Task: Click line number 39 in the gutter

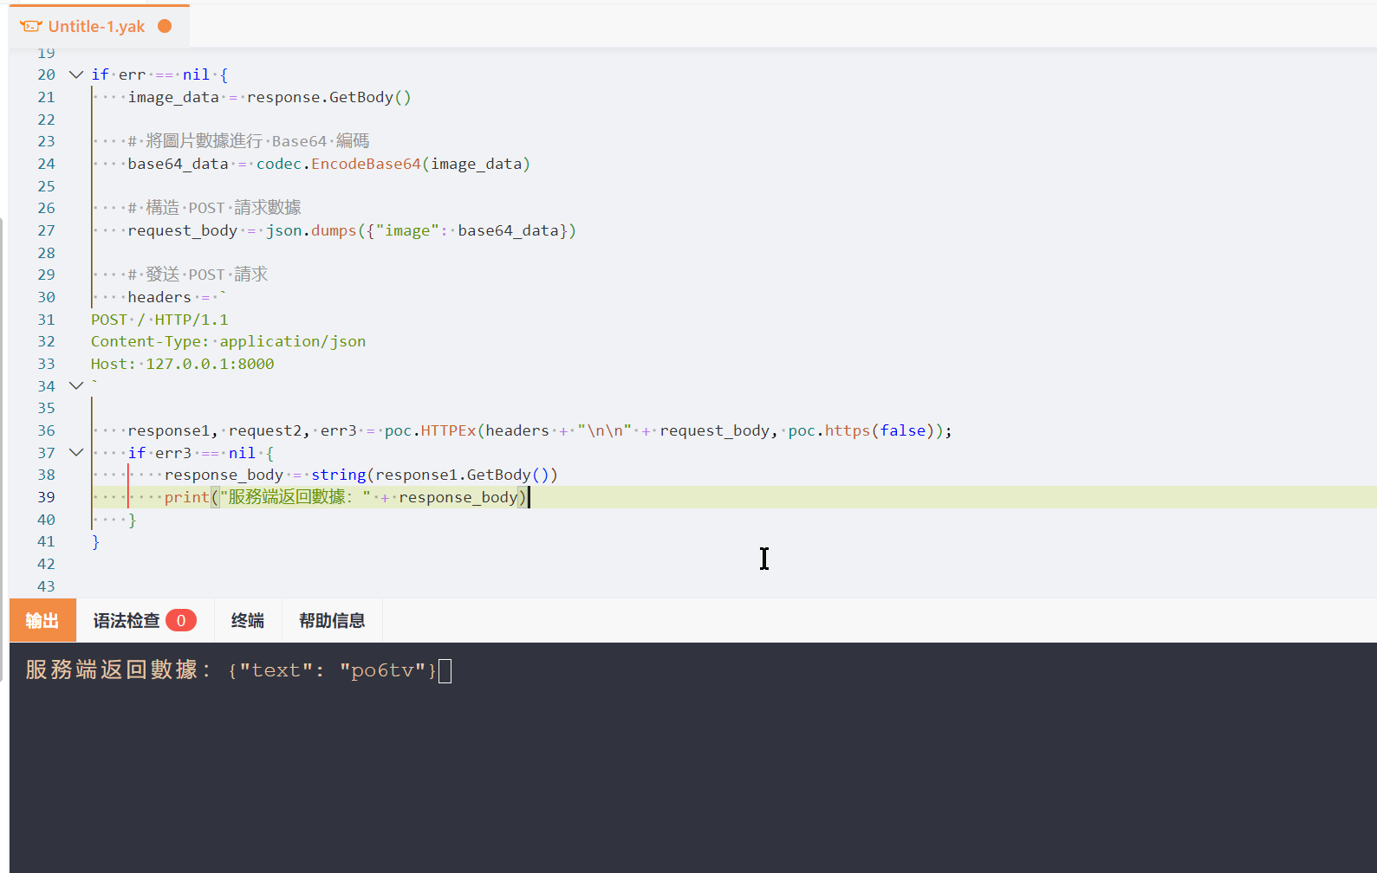Action: pyautogui.click(x=46, y=497)
